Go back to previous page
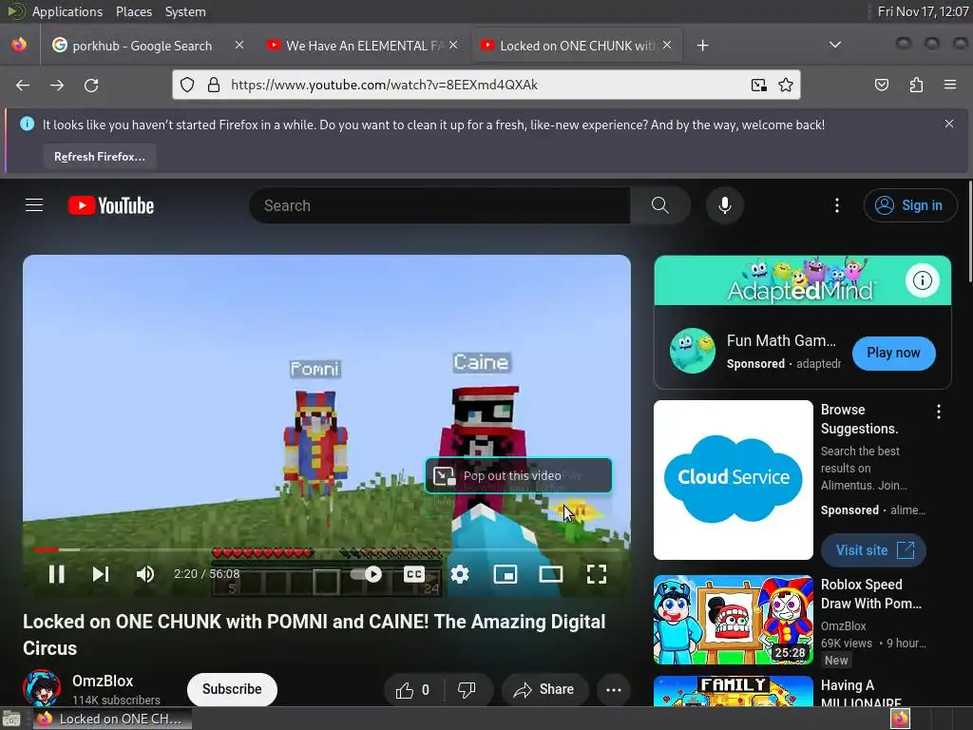The height and width of the screenshot is (730, 973). point(23,85)
